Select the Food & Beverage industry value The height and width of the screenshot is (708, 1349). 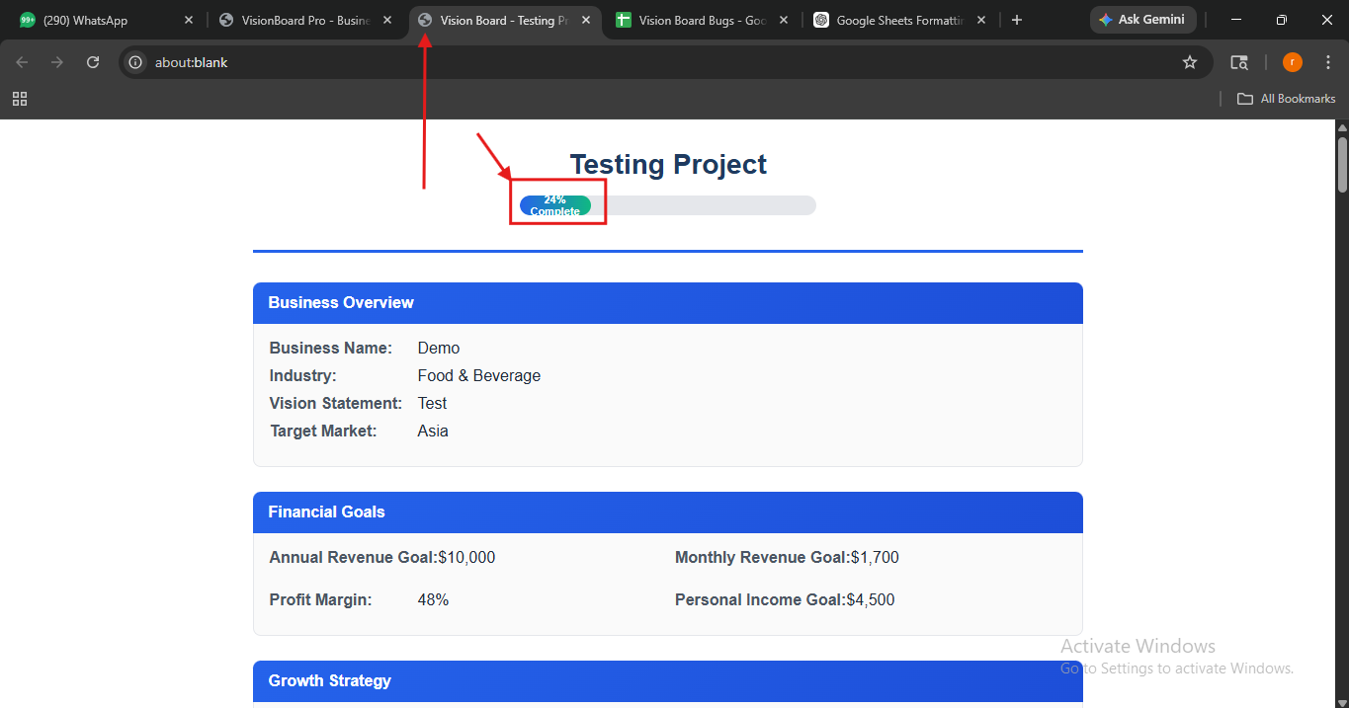pos(479,375)
